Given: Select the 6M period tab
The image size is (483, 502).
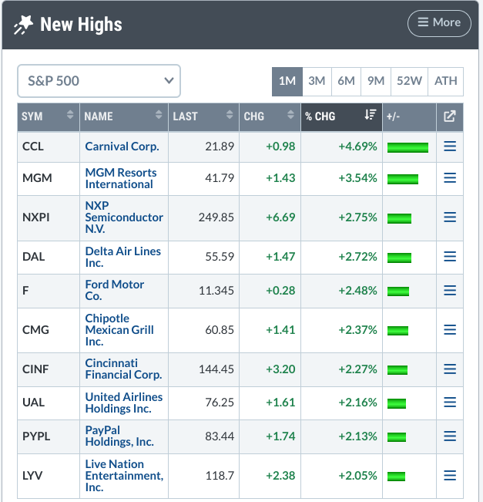Looking at the screenshot, I should [x=346, y=81].
